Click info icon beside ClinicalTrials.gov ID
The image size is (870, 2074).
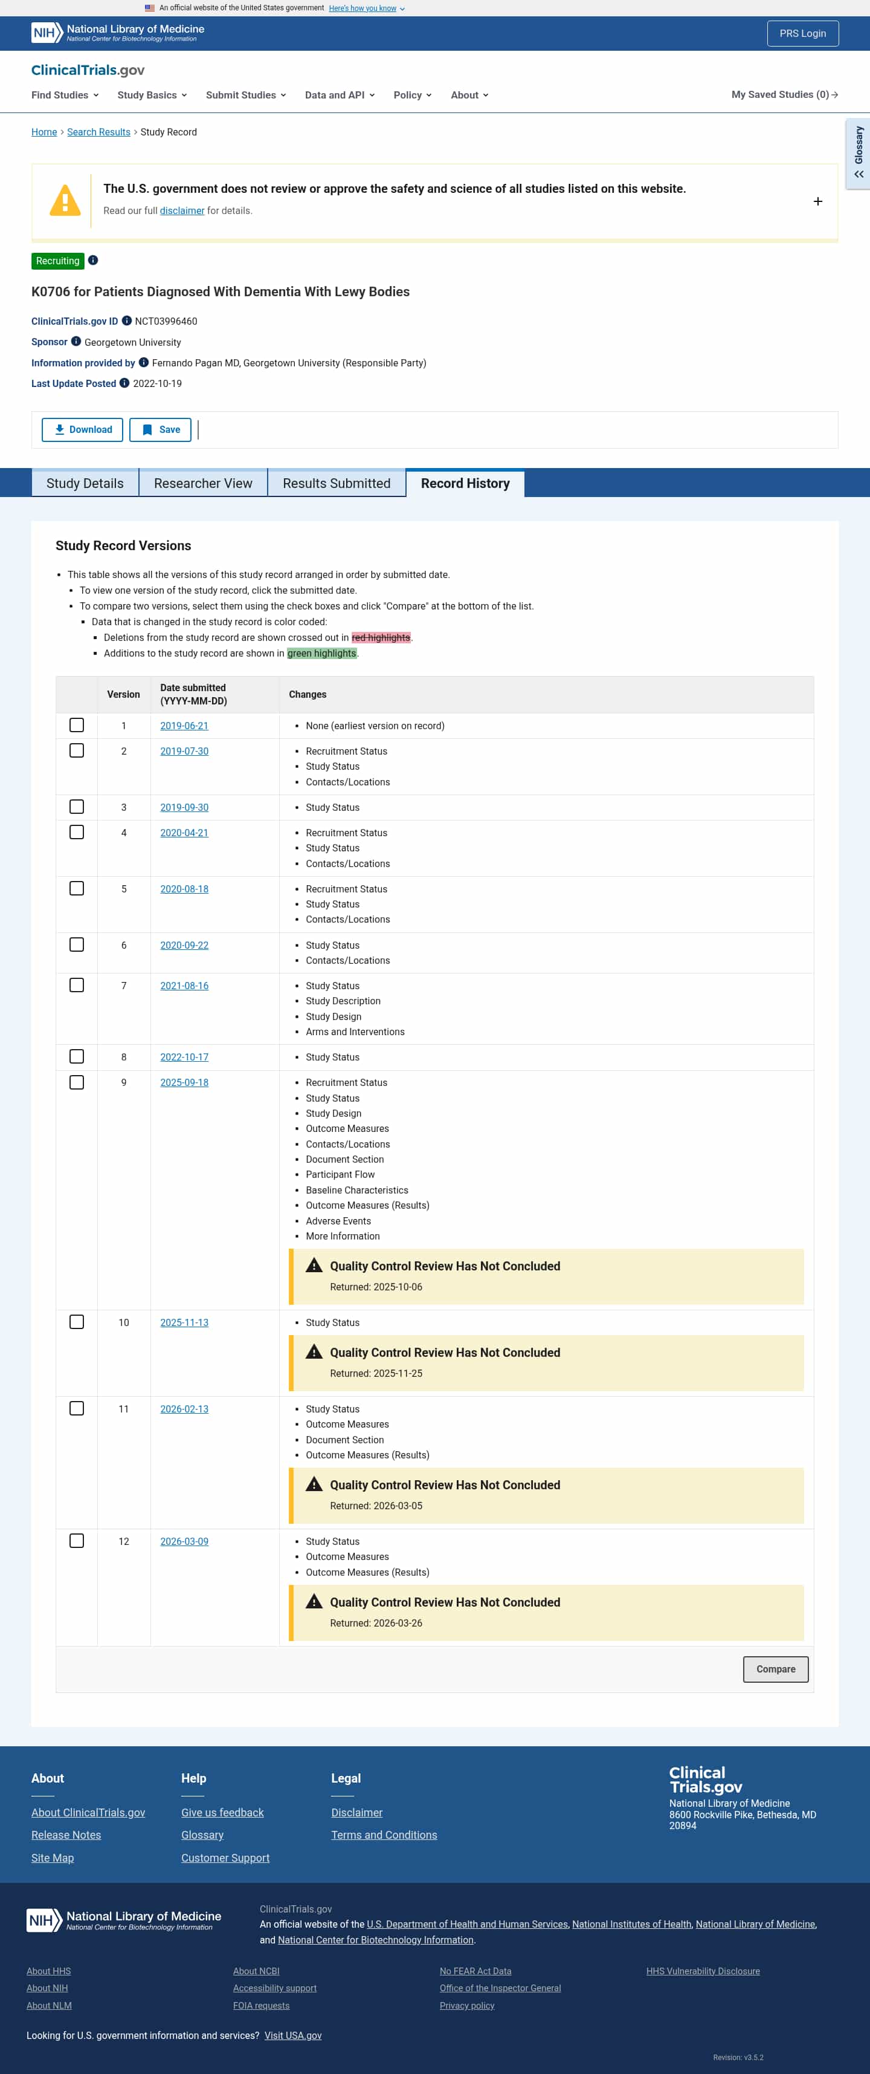[126, 320]
